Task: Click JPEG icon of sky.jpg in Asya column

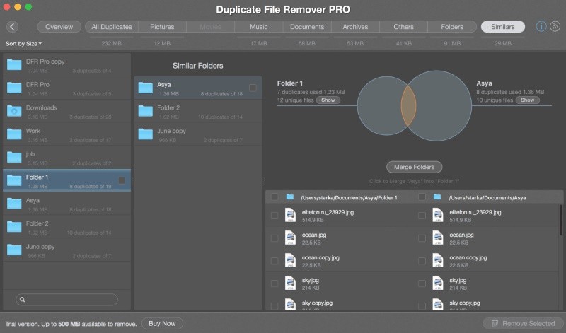Action: pos(438,284)
